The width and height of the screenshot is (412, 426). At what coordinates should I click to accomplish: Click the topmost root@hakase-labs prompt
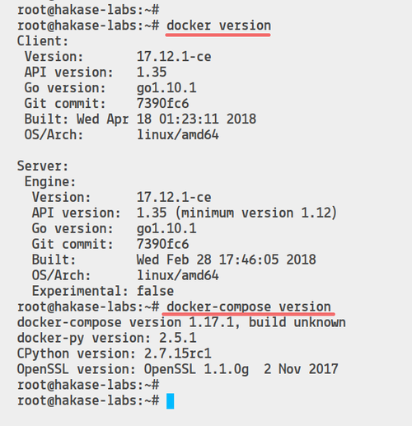(x=88, y=10)
